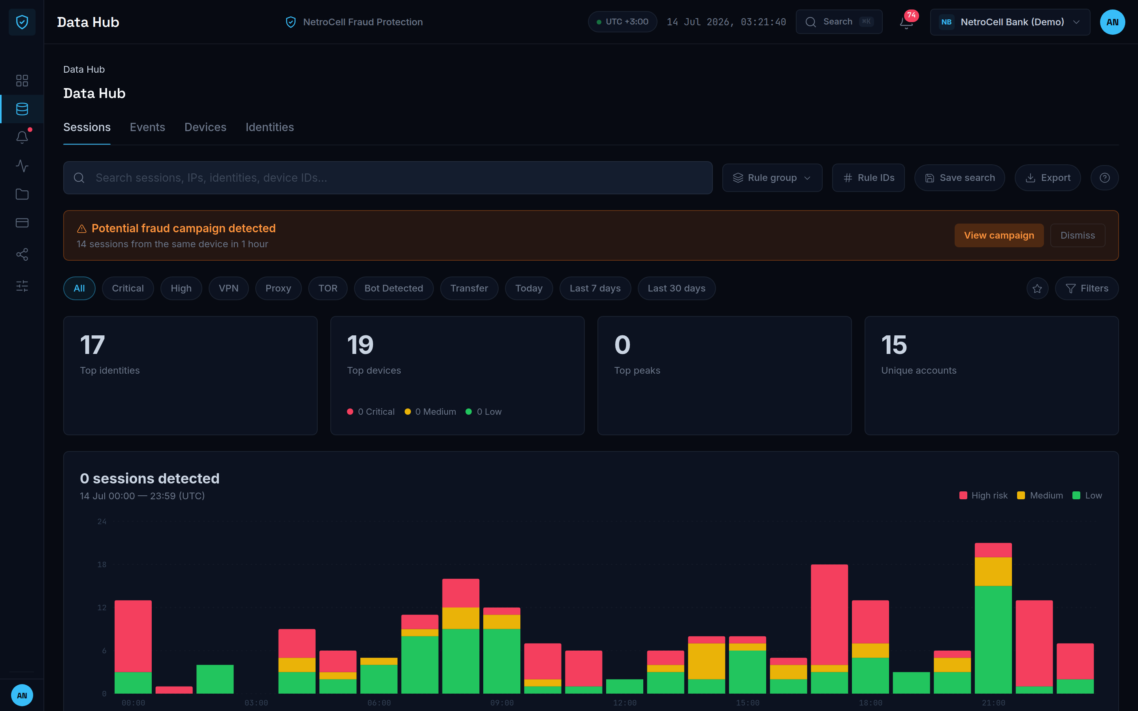Click the NetroCell Fraud Protection shield icon
Screen dimensions: 1138x711
tap(290, 22)
